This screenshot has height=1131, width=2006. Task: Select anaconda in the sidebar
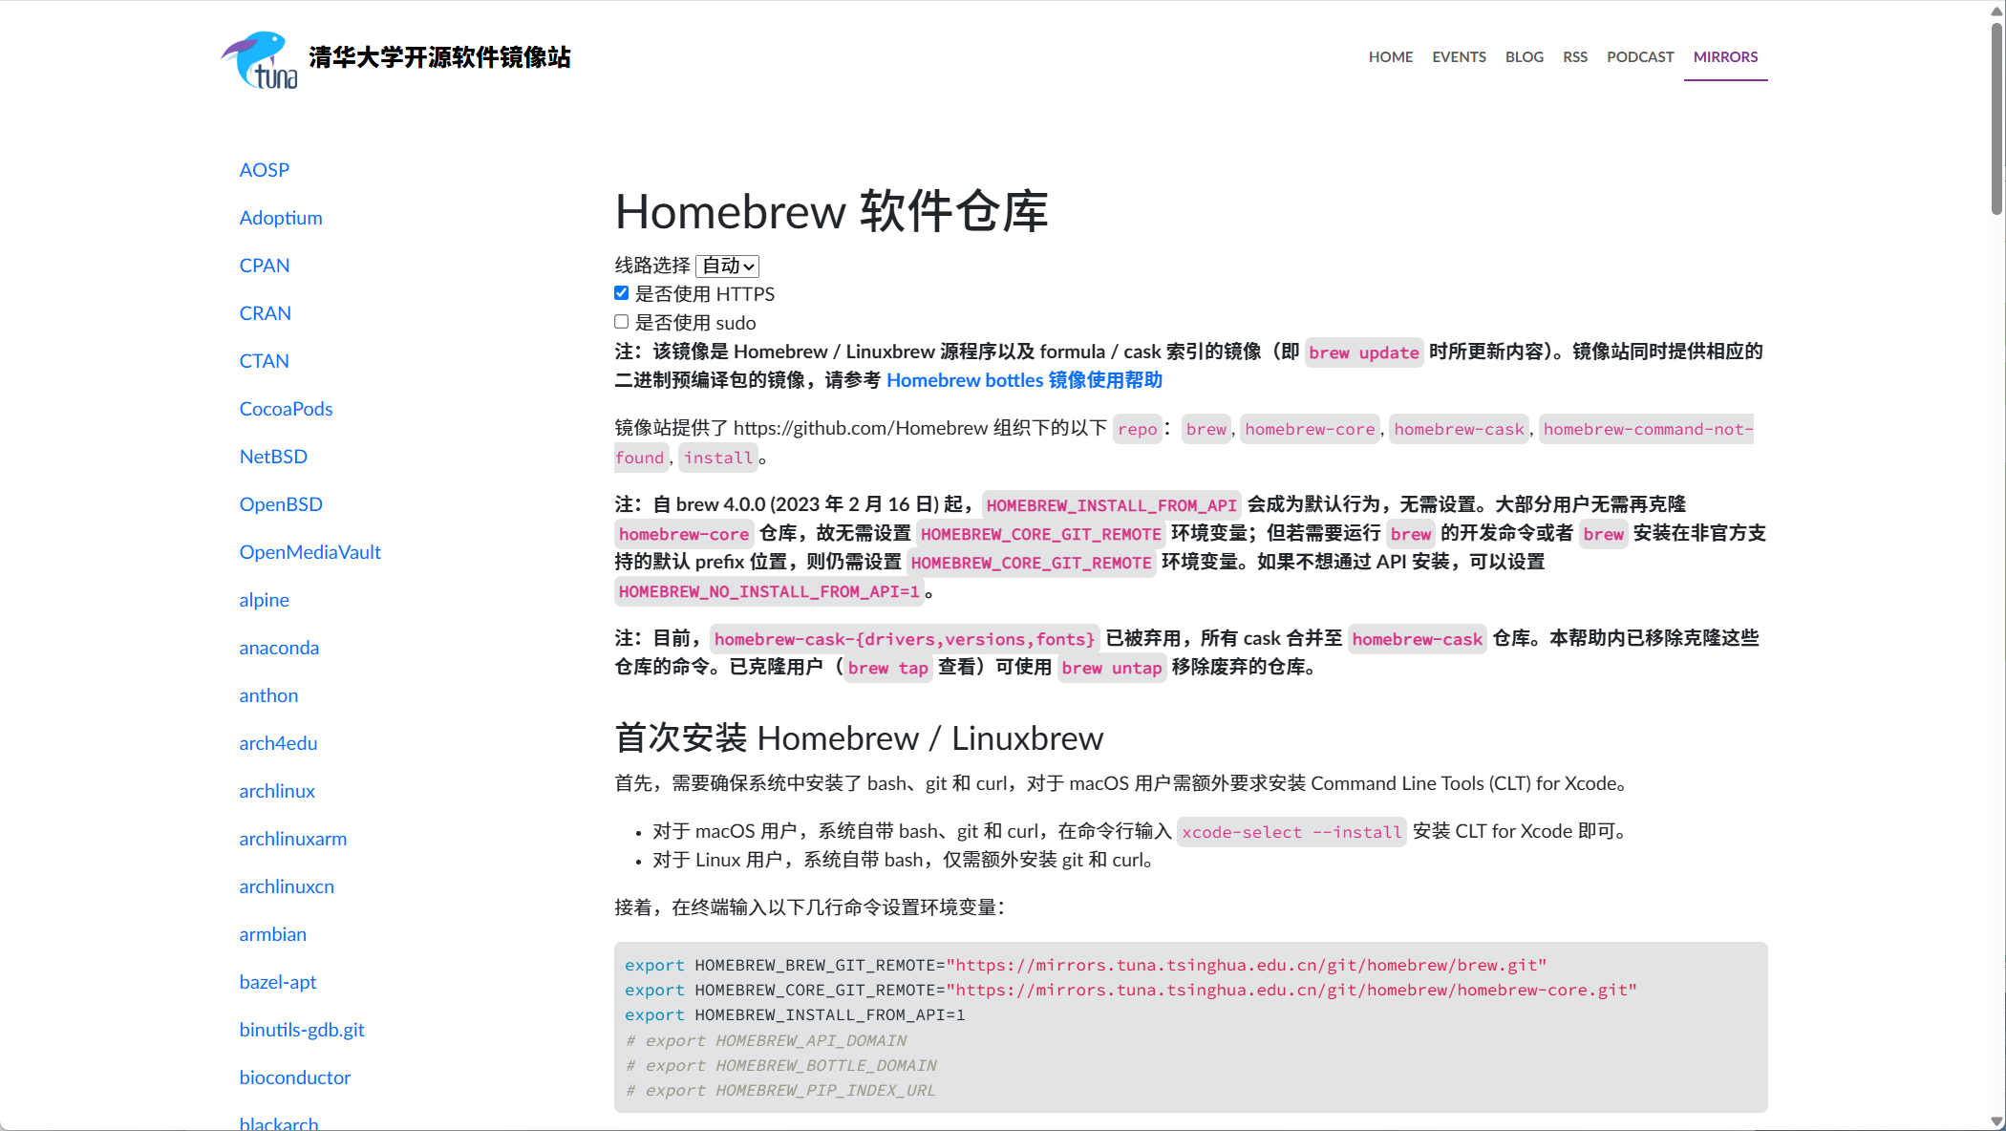click(279, 648)
